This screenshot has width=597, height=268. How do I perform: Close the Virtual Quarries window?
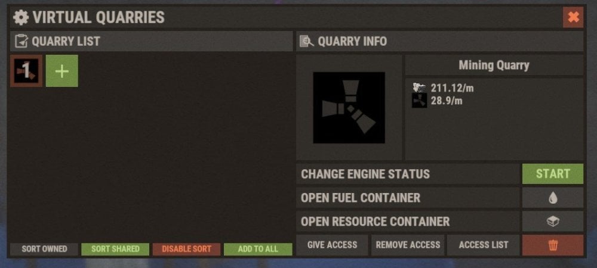tap(573, 17)
